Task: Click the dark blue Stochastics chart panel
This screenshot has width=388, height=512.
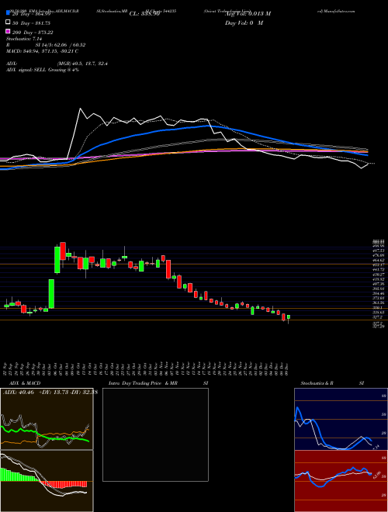Action: [x=341, y=419]
